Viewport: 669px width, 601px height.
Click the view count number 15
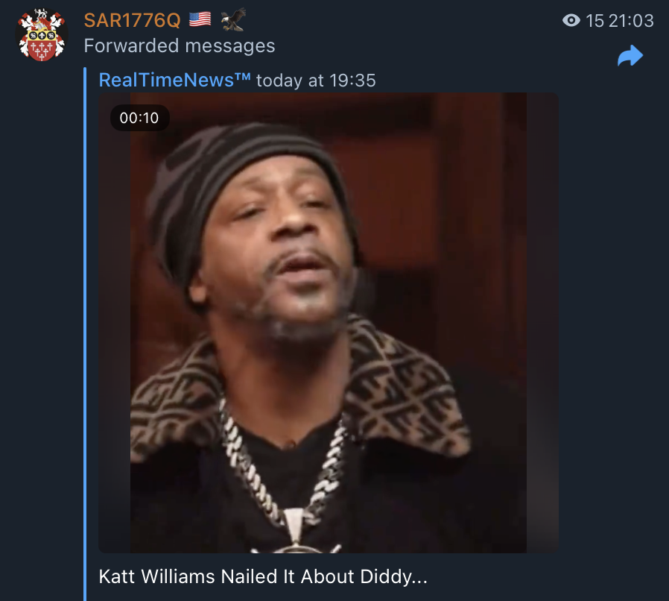click(x=595, y=21)
